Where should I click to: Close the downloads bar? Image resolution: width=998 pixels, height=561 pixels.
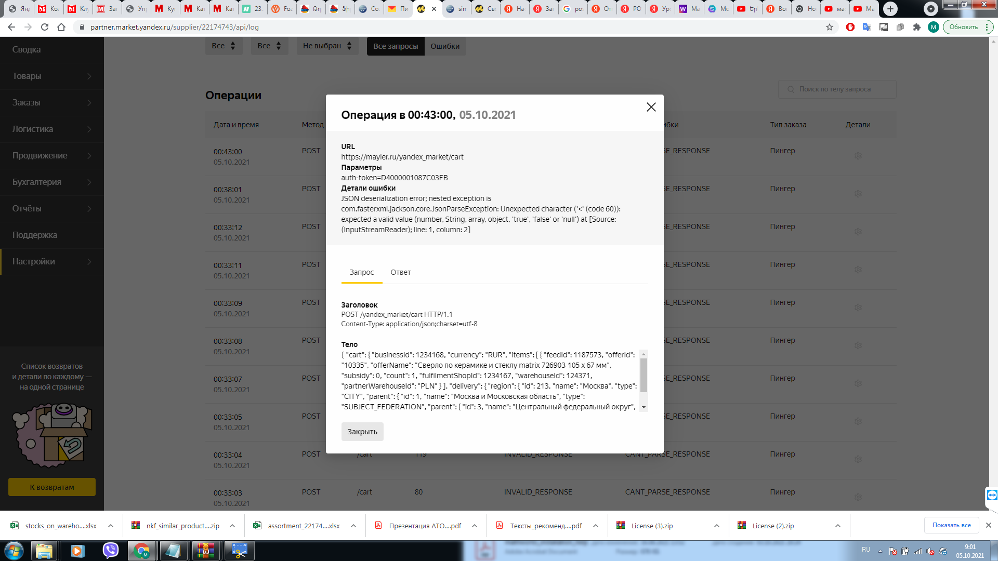pos(989,525)
